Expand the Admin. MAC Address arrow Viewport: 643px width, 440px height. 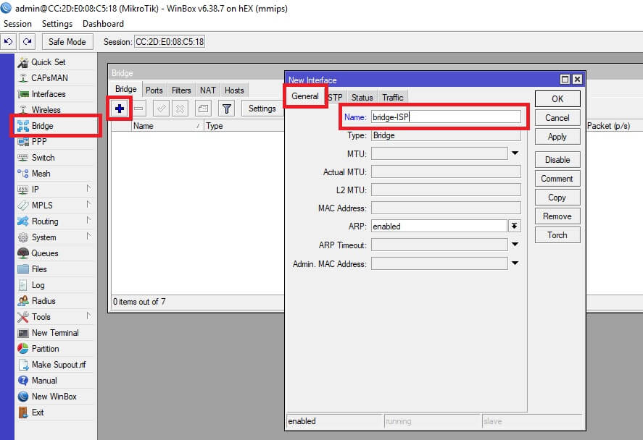[515, 263]
